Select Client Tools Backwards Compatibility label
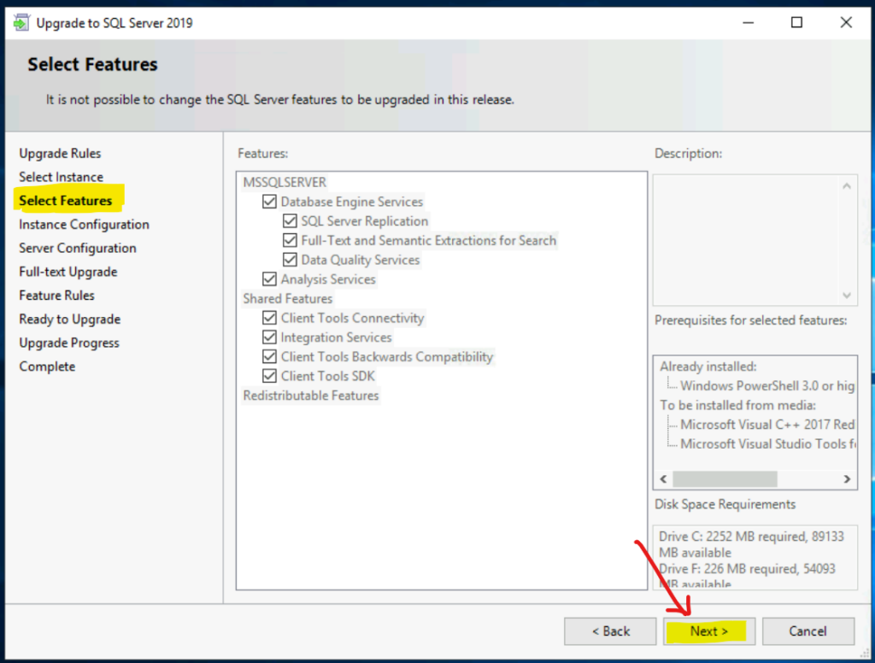The height and width of the screenshot is (663, 875). pyautogui.click(x=387, y=356)
